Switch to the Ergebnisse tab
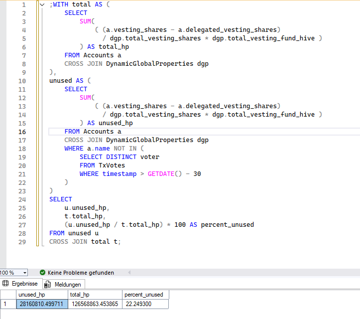Image resolution: width=360 pixels, height=319 pixels. [21, 284]
